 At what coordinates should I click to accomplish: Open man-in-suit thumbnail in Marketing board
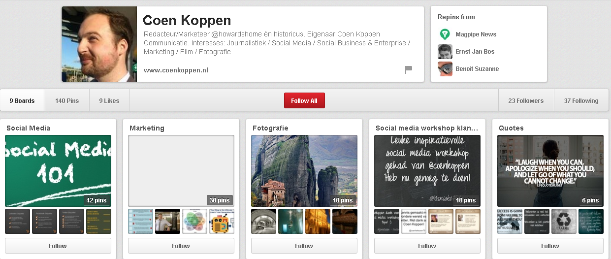pos(167,221)
